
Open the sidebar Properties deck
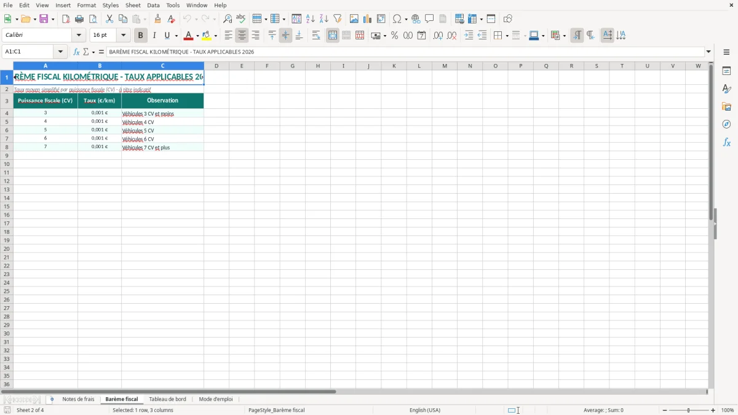pos(726,71)
